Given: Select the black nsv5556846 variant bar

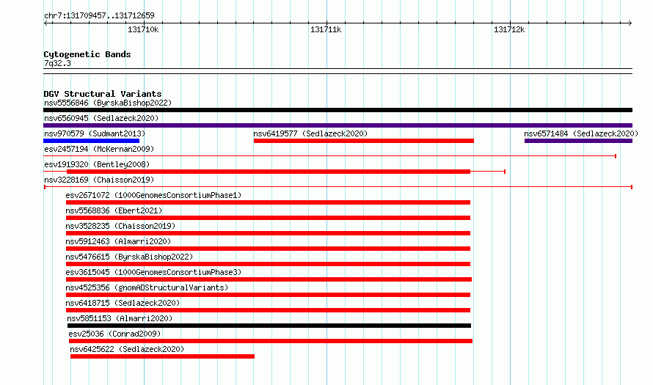Looking at the screenshot, I should [338, 110].
